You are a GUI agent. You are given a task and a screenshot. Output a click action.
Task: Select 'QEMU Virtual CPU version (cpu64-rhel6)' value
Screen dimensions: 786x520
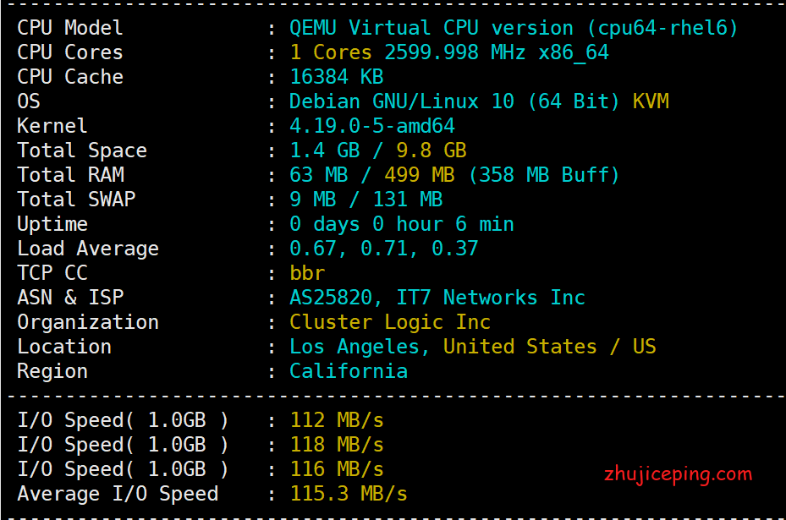tap(514, 28)
